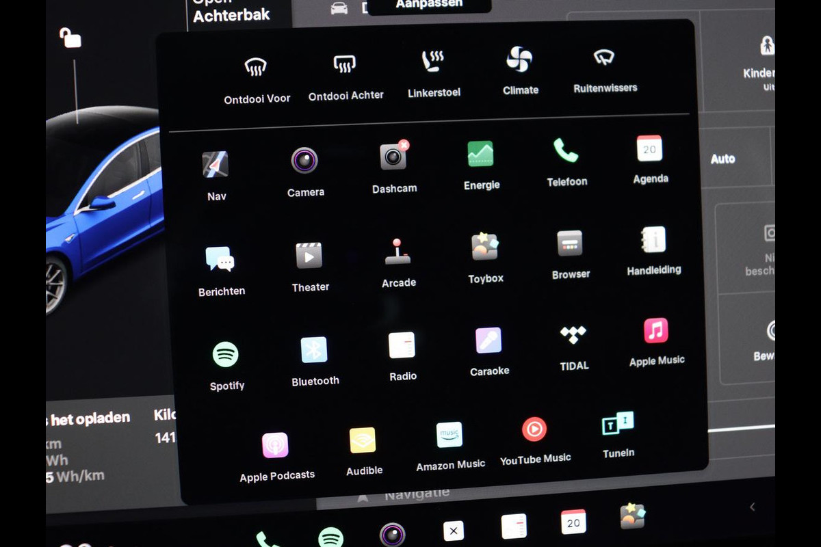The image size is (821, 547).
Task: Open the Dashcam app
Action: (x=393, y=157)
